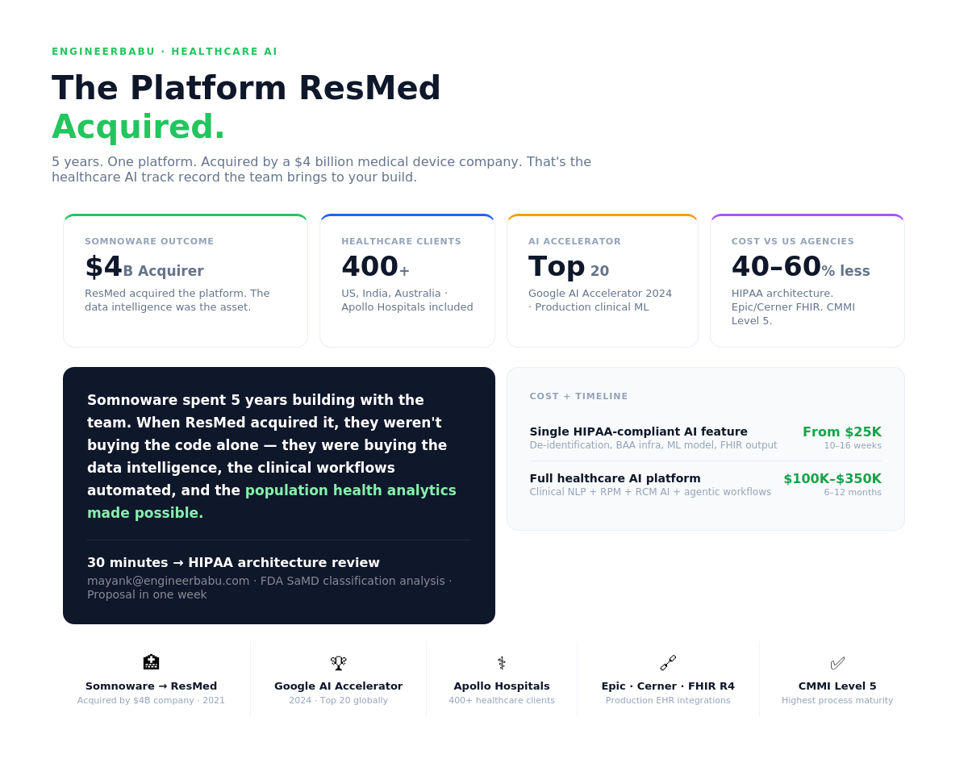
Task: Click the '10–16 weeks' timeline value
Action: pos(853,445)
